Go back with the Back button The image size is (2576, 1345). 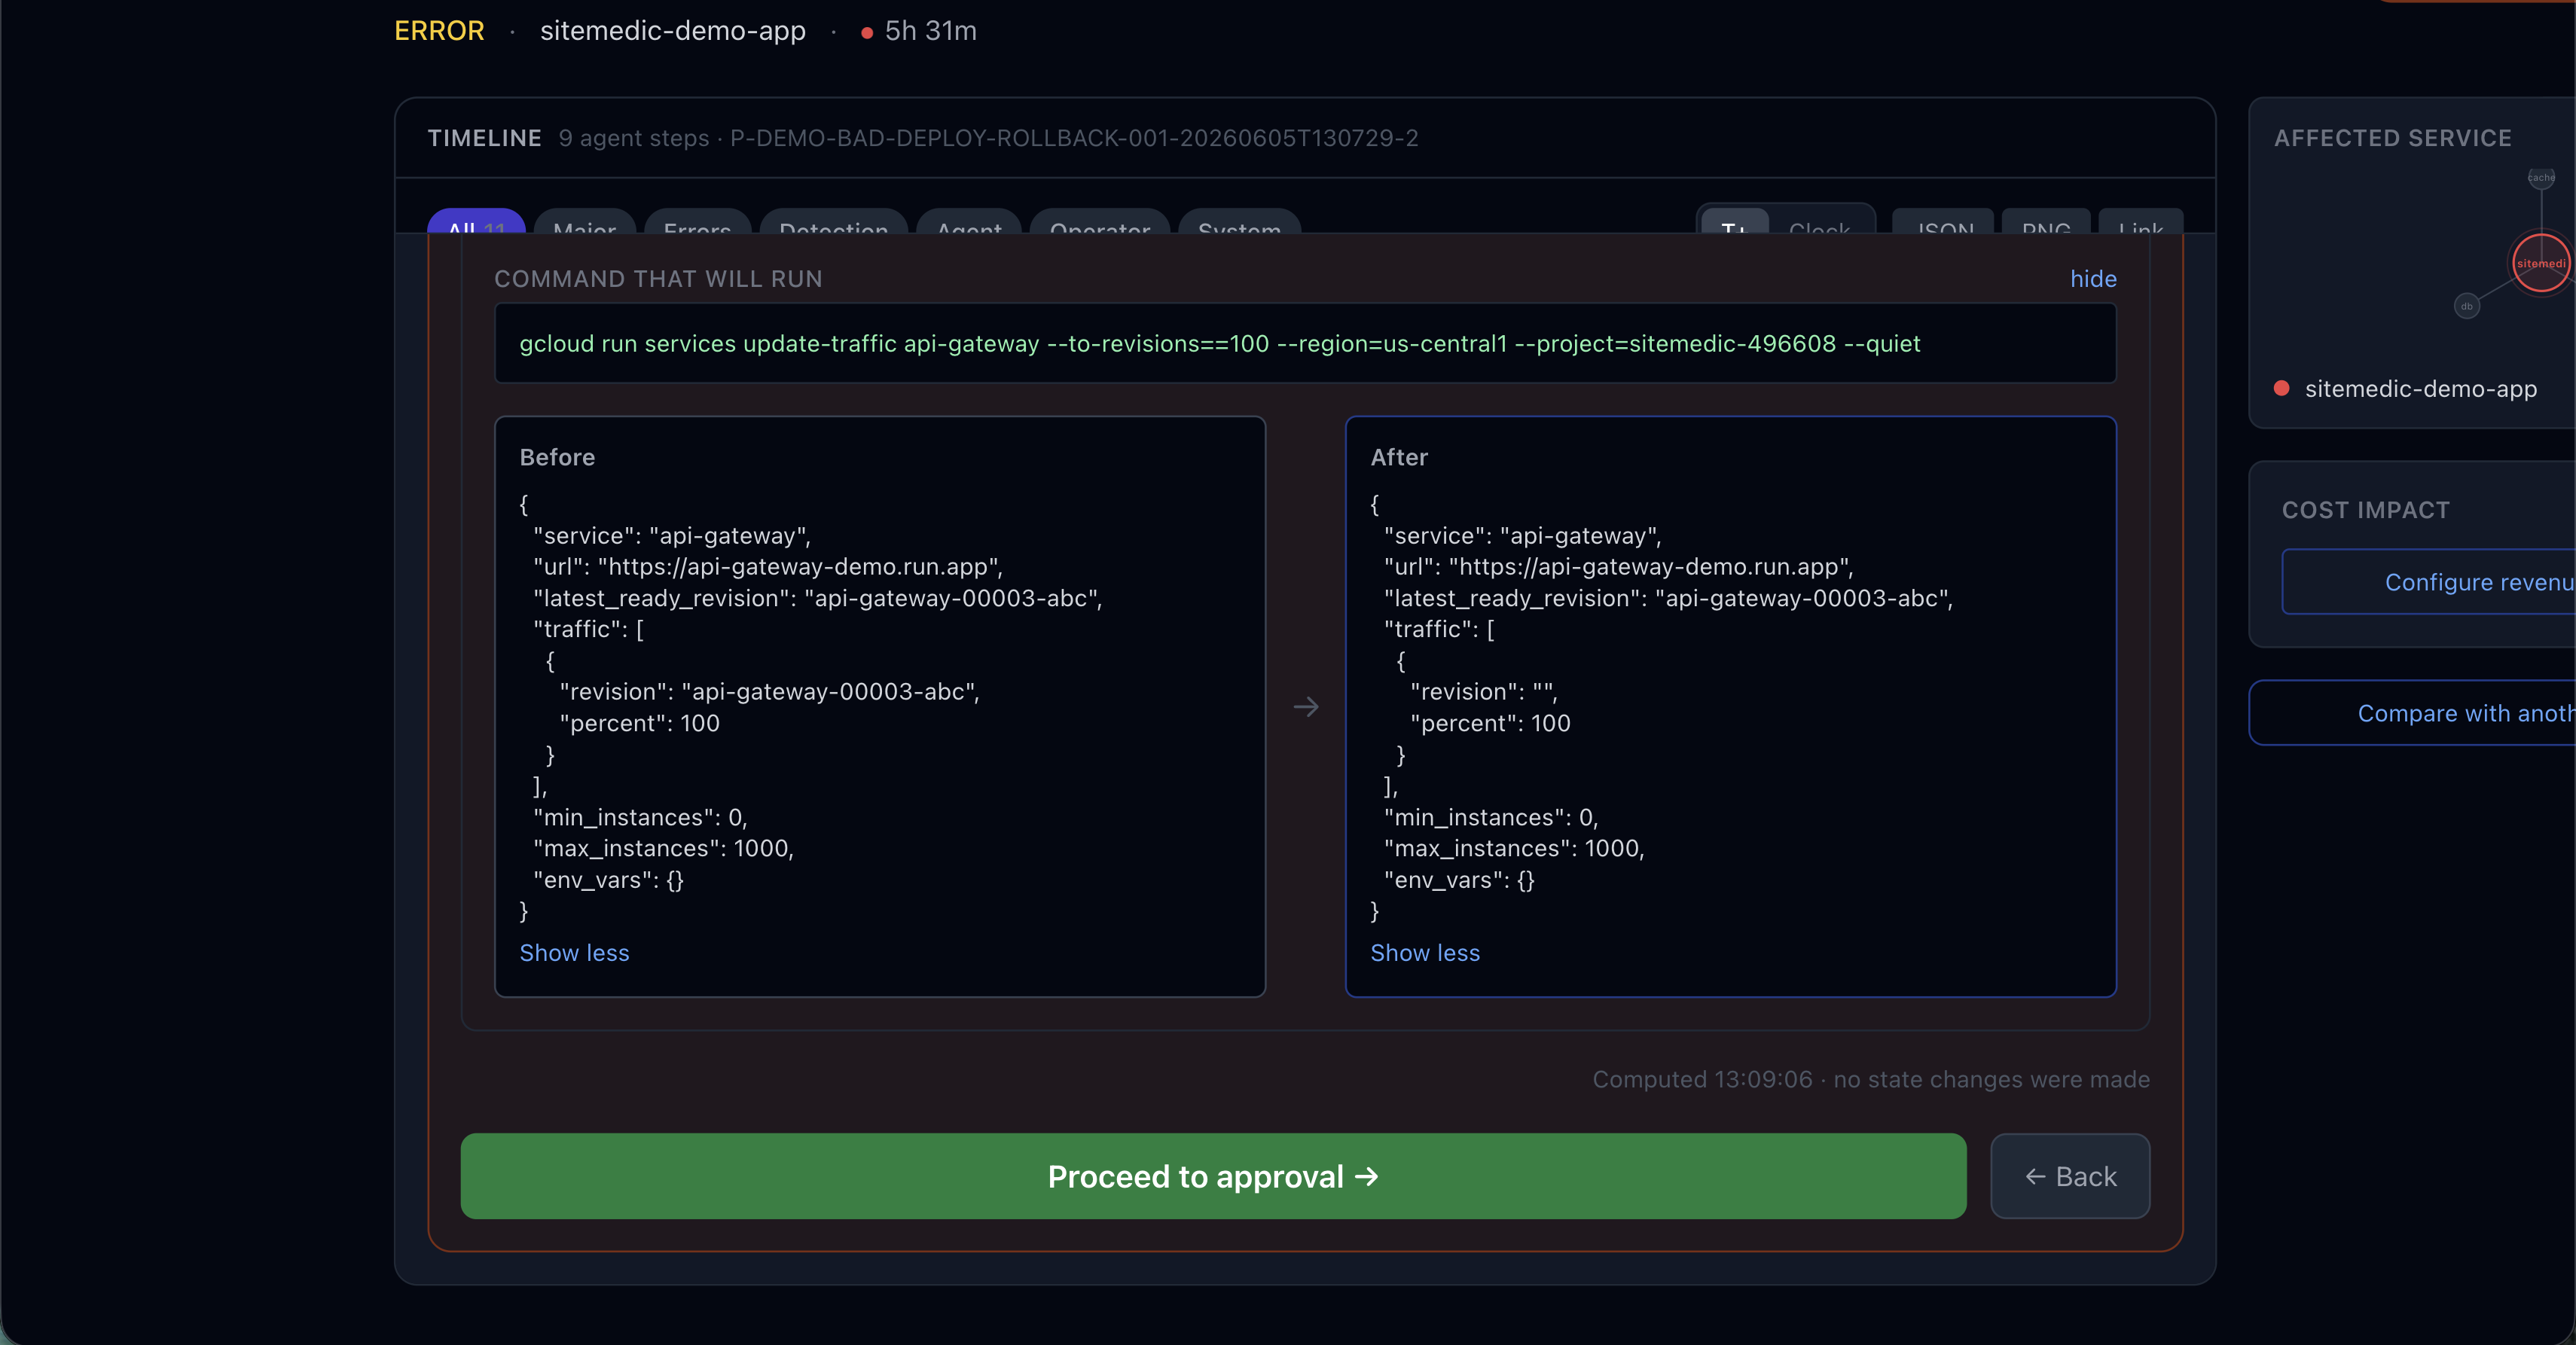click(2070, 1176)
